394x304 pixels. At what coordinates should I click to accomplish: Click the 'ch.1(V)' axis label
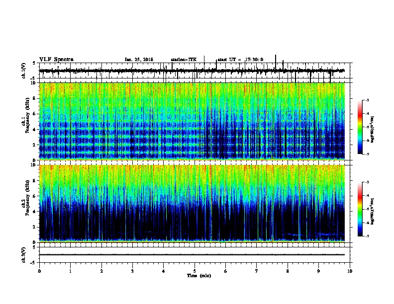(24, 71)
